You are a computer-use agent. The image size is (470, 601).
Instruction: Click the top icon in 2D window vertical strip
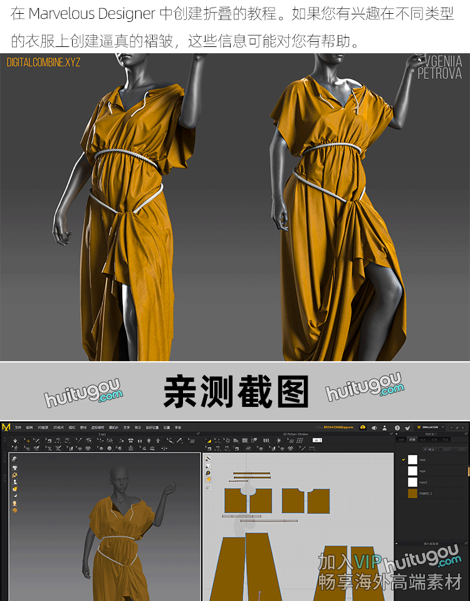208,458
